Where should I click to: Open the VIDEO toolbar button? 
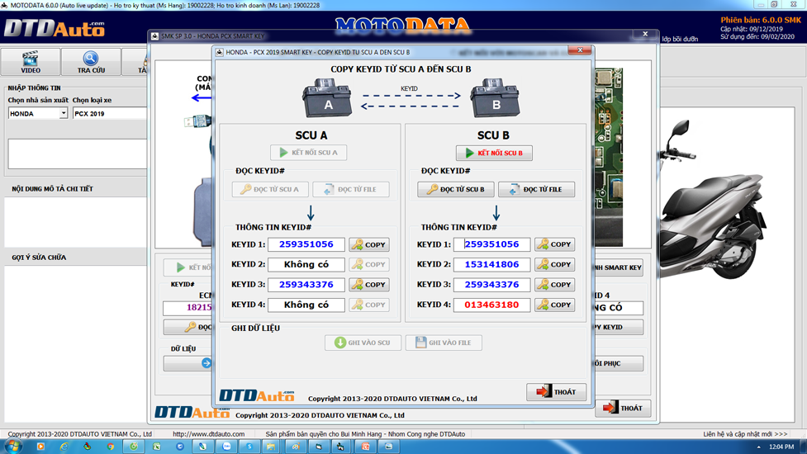tap(31, 62)
